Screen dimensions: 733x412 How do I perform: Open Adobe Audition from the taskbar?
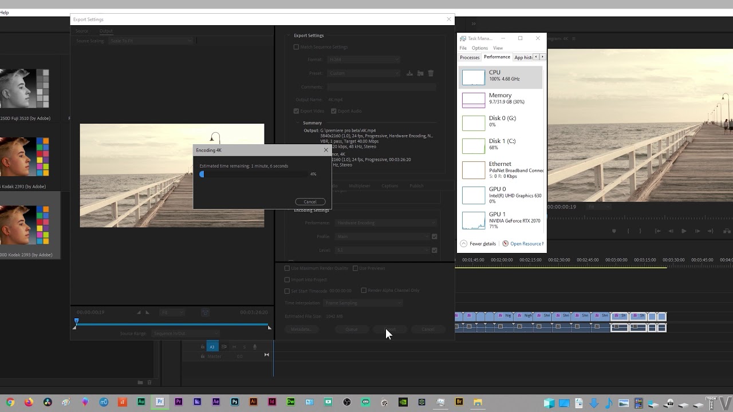click(x=141, y=402)
